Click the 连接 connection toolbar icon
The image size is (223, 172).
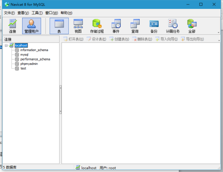click(x=12, y=26)
